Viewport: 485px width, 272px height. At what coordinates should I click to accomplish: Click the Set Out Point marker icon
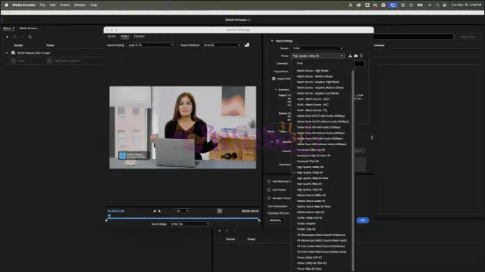point(160,211)
